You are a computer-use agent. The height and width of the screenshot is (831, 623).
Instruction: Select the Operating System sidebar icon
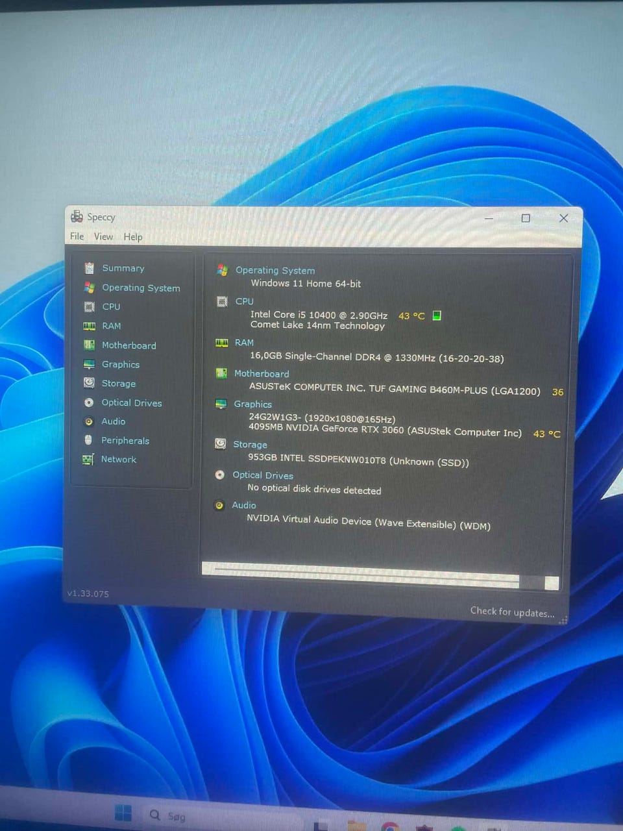pyautogui.click(x=90, y=288)
